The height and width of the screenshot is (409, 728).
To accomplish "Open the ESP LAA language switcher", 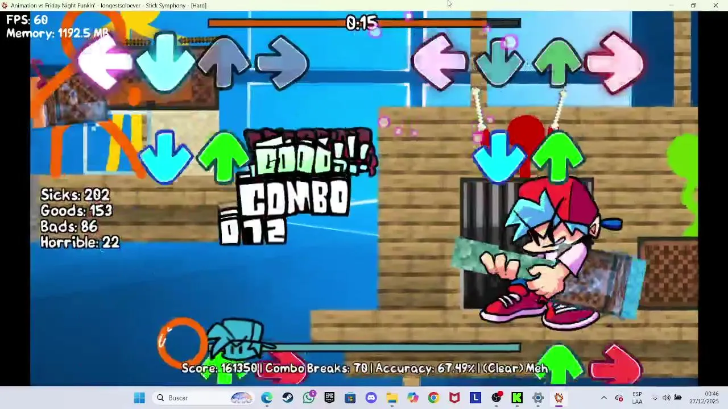I will pyautogui.click(x=638, y=398).
